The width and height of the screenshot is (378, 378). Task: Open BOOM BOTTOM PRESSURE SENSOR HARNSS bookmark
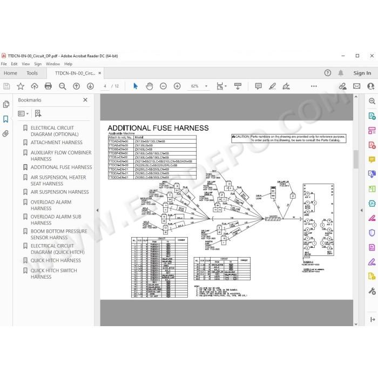[59, 234]
